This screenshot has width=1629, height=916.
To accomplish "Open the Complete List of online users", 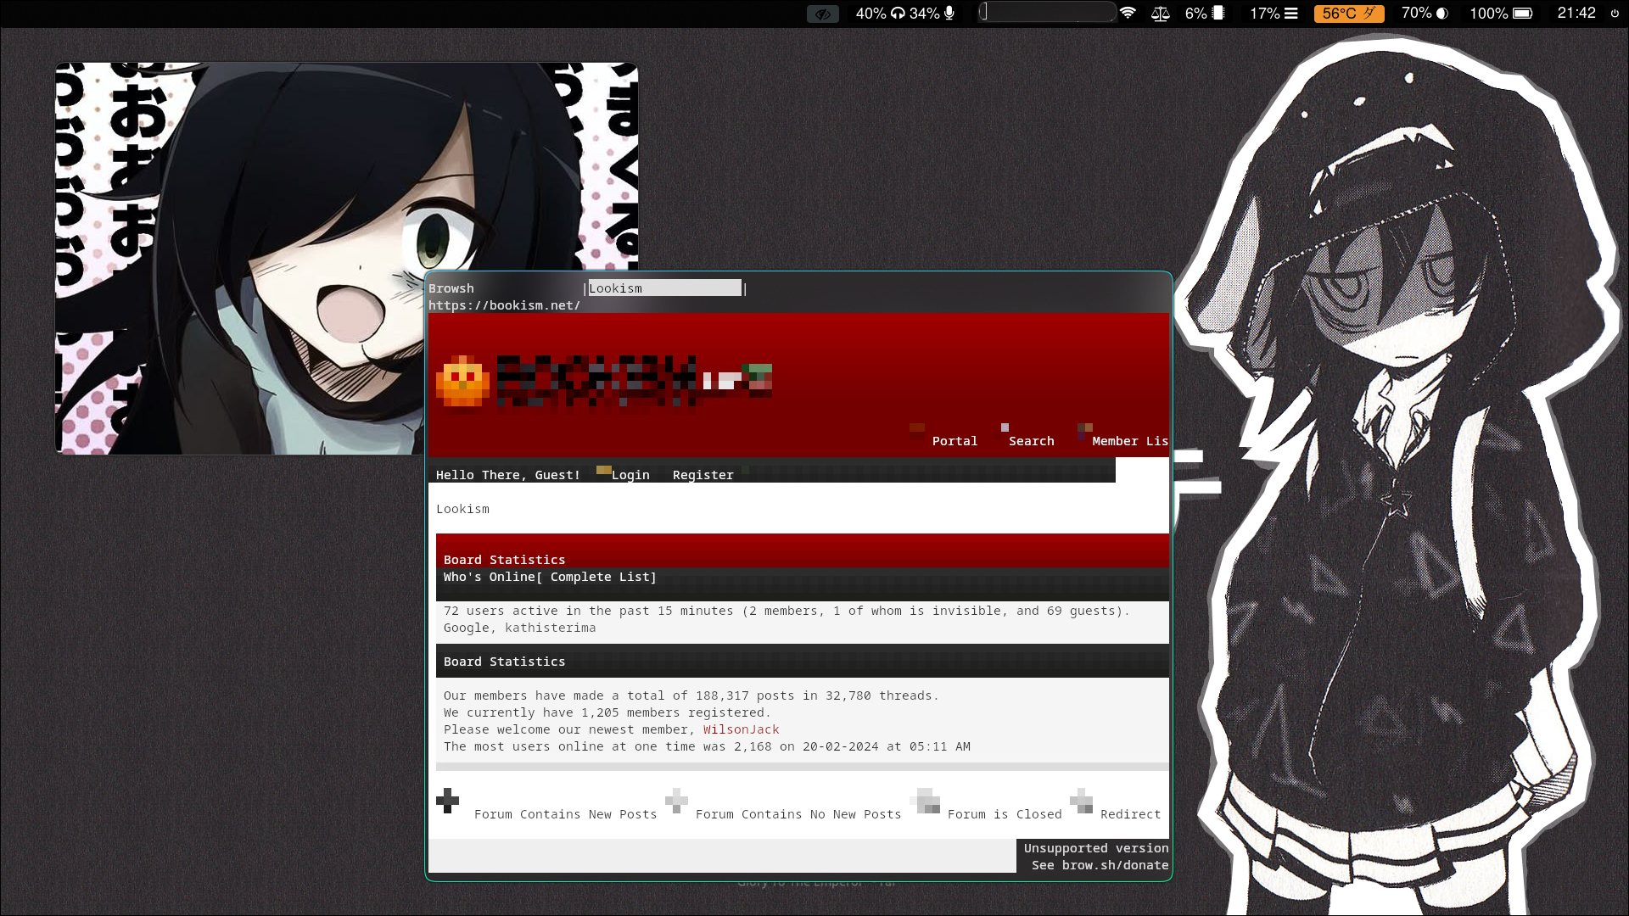I will (602, 577).
